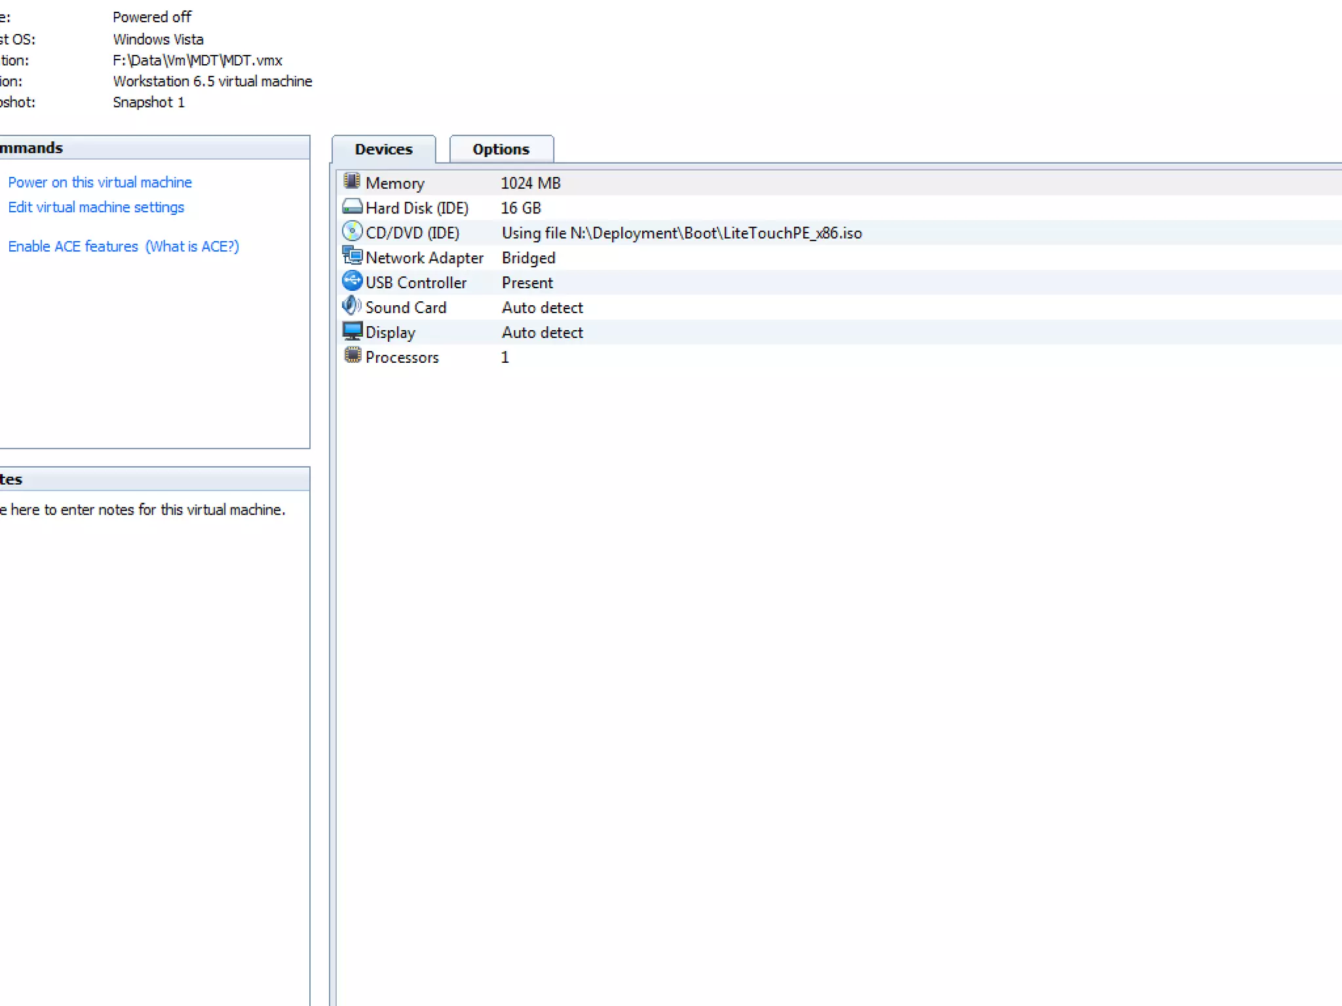Select the Bridged network value

click(528, 258)
